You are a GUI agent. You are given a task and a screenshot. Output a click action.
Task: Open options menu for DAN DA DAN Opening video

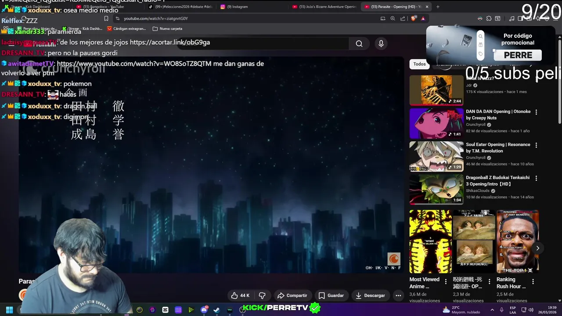[x=536, y=112]
